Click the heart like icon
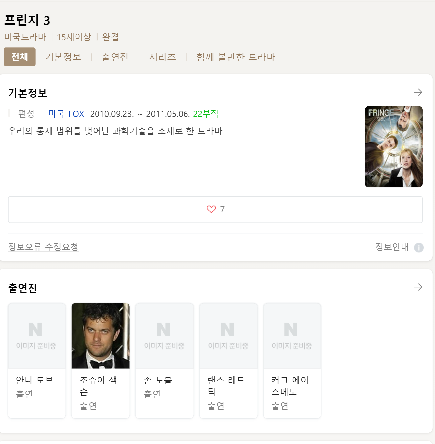 211,209
